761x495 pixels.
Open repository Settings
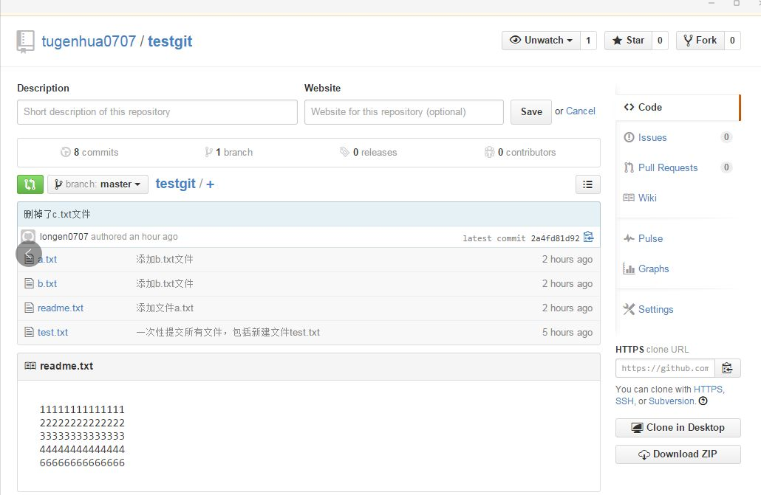(x=678, y=309)
